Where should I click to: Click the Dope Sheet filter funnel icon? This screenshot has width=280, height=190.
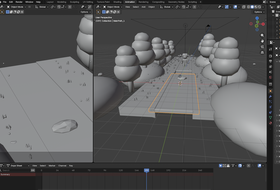tap(233, 166)
